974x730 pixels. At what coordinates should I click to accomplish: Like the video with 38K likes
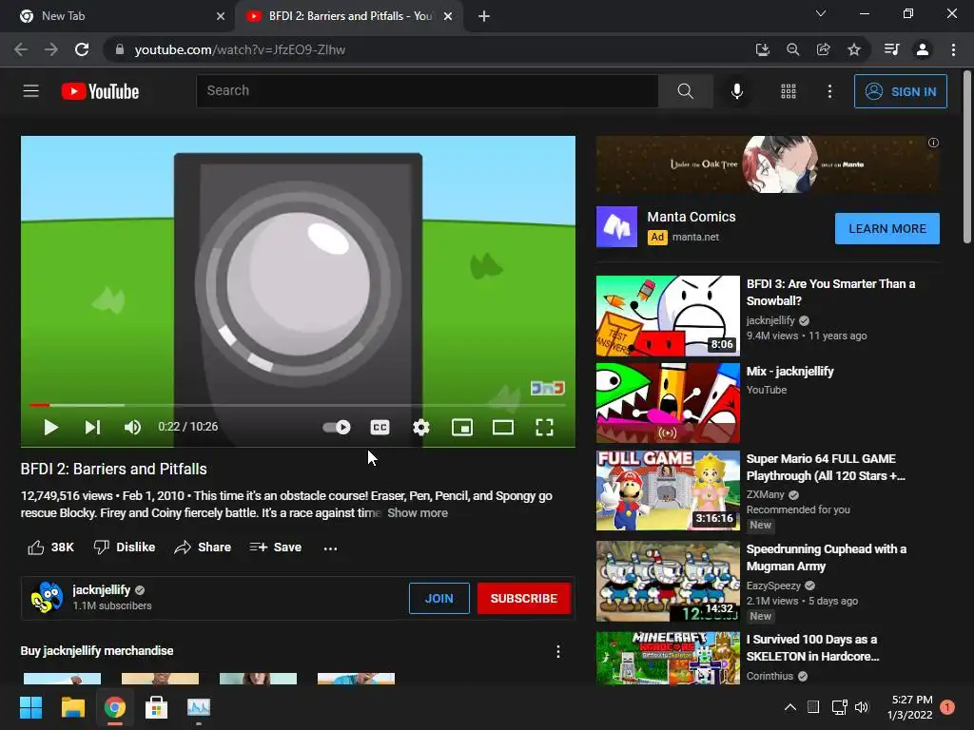pyautogui.click(x=51, y=547)
